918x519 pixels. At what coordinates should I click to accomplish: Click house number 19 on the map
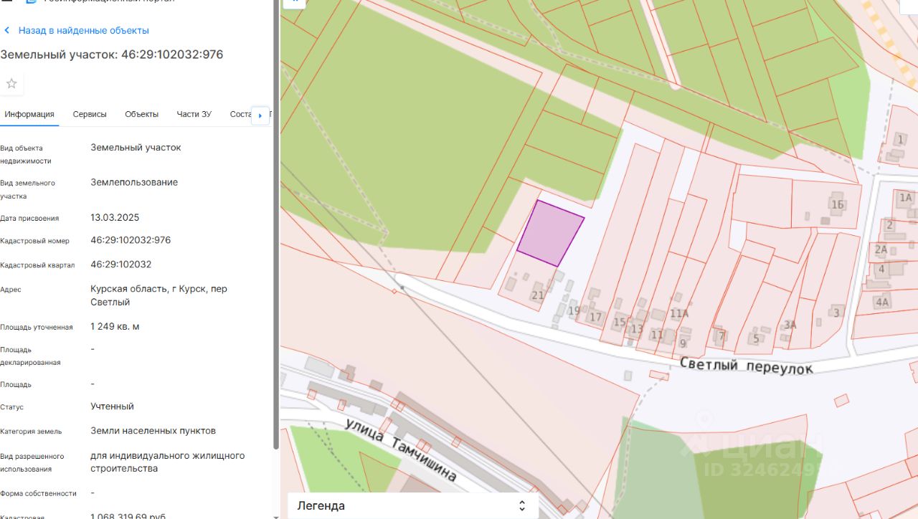pos(574,311)
